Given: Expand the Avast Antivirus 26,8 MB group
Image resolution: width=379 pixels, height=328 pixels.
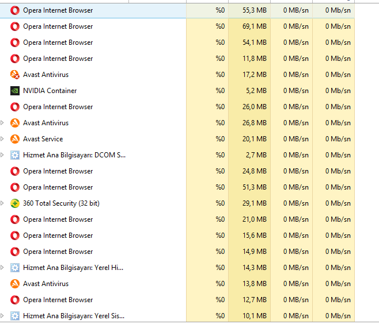Looking at the screenshot, I should tap(2, 123).
